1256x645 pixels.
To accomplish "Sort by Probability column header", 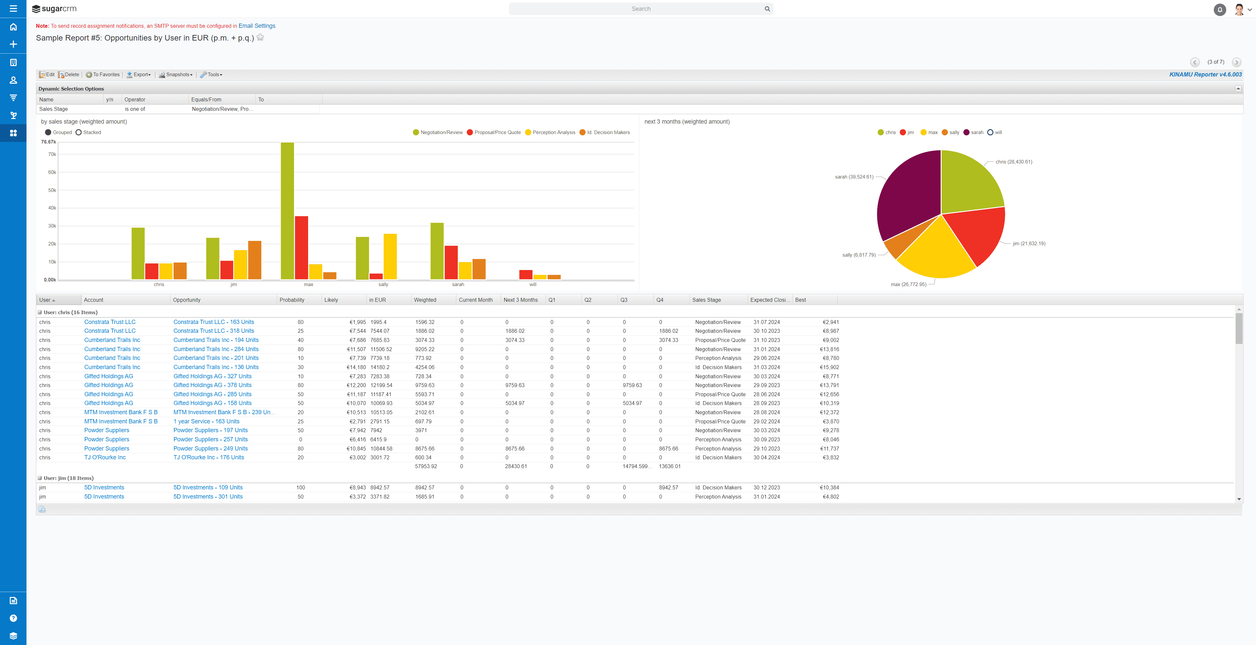I will pos(299,300).
